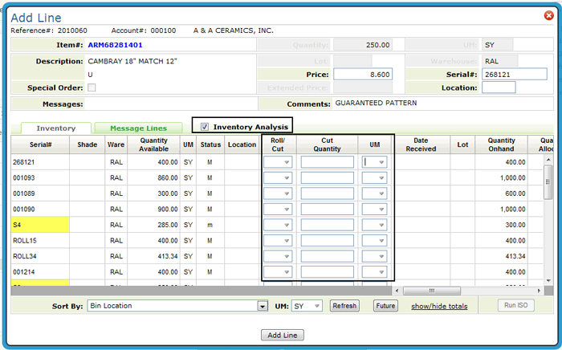Open Roll/Cut dropdown for serial 001089

tap(278, 193)
